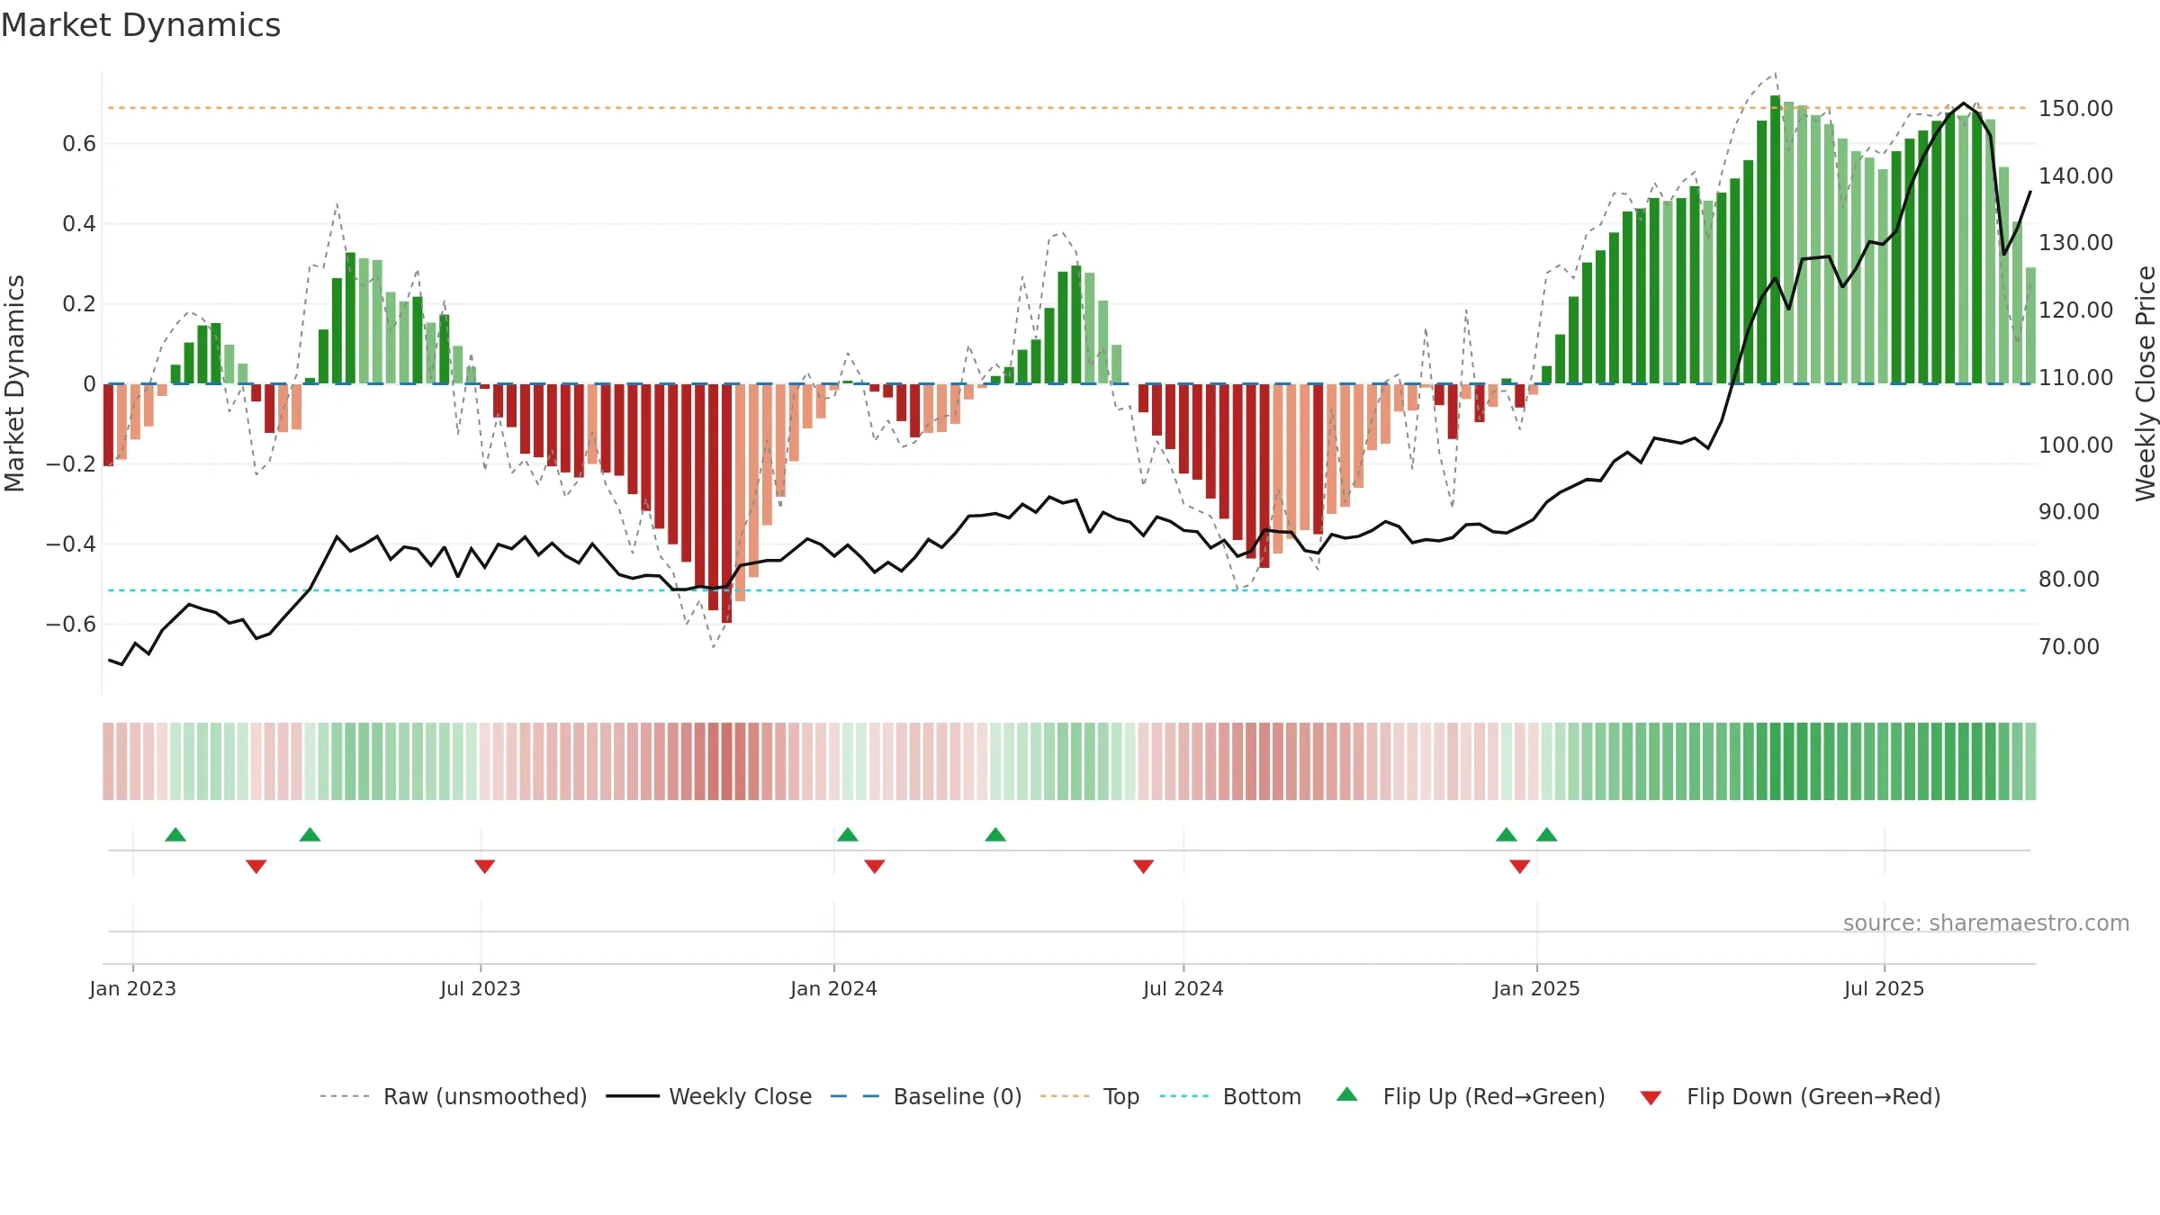Click the source: sharemaestro.com text
The height and width of the screenshot is (1215, 2160).
coord(1986,922)
